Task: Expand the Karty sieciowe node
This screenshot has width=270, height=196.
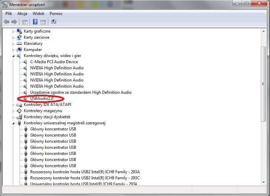Action: point(13,38)
